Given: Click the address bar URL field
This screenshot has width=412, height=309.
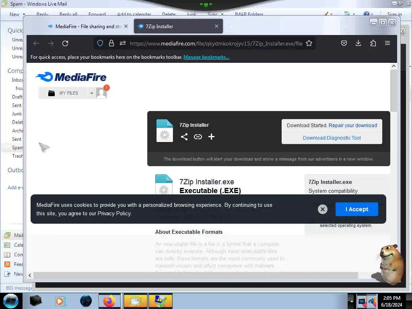Looking at the screenshot, I should 216,43.
